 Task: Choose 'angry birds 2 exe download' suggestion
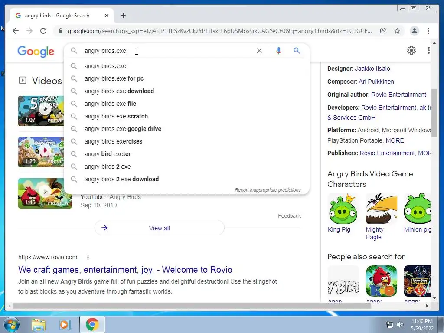pyautogui.click(x=187, y=179)
